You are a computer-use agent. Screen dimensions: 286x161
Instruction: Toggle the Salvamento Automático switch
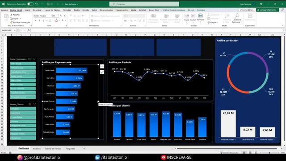point(30,4)
